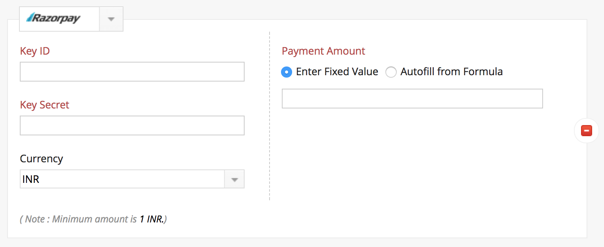Expand the Currency dropdown arrow
The image size is (604, 247).
point(235,179)
